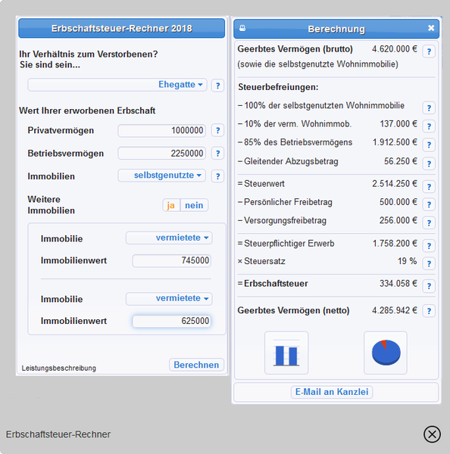Show help for Erbschaftsteuer result
The image size is (450, 454).
pos(429,286)
